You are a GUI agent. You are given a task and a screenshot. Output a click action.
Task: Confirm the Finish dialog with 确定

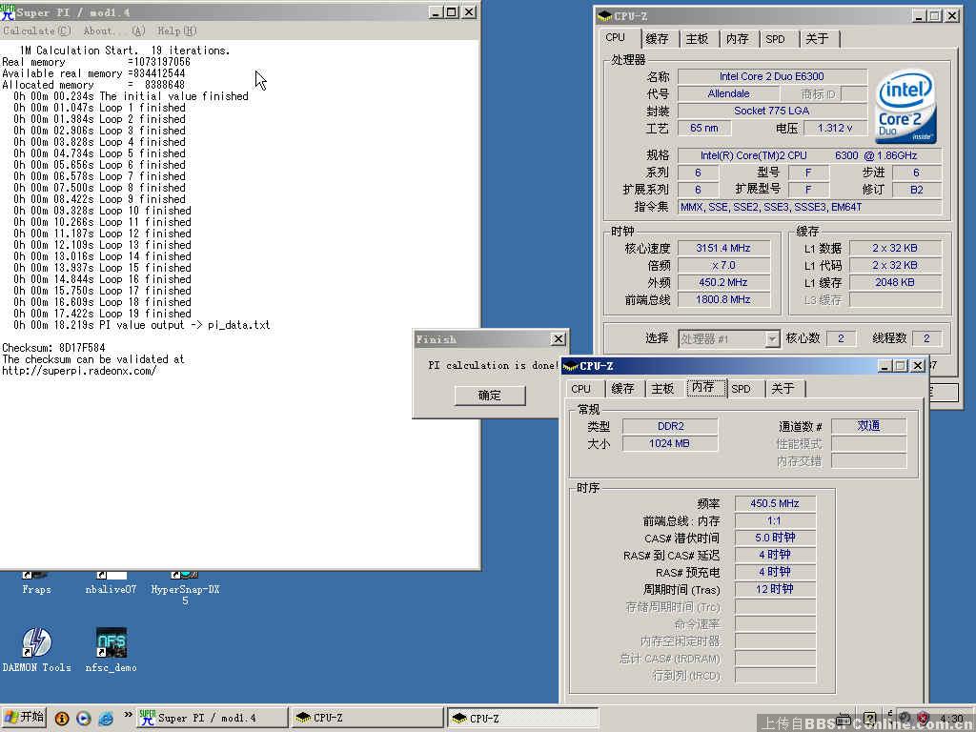pos(490,396)
